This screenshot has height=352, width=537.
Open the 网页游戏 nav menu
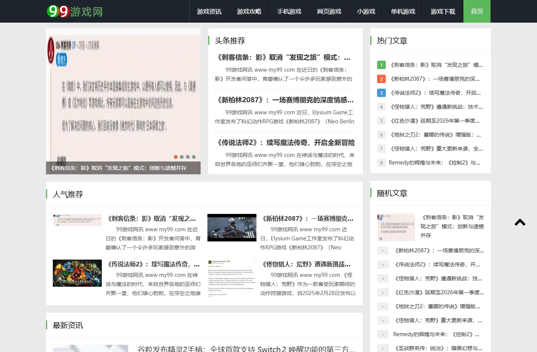point(329,11)
